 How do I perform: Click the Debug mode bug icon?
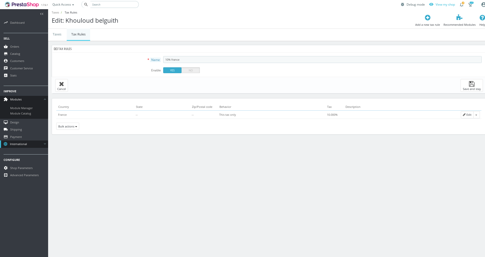(x=403, y=5)
